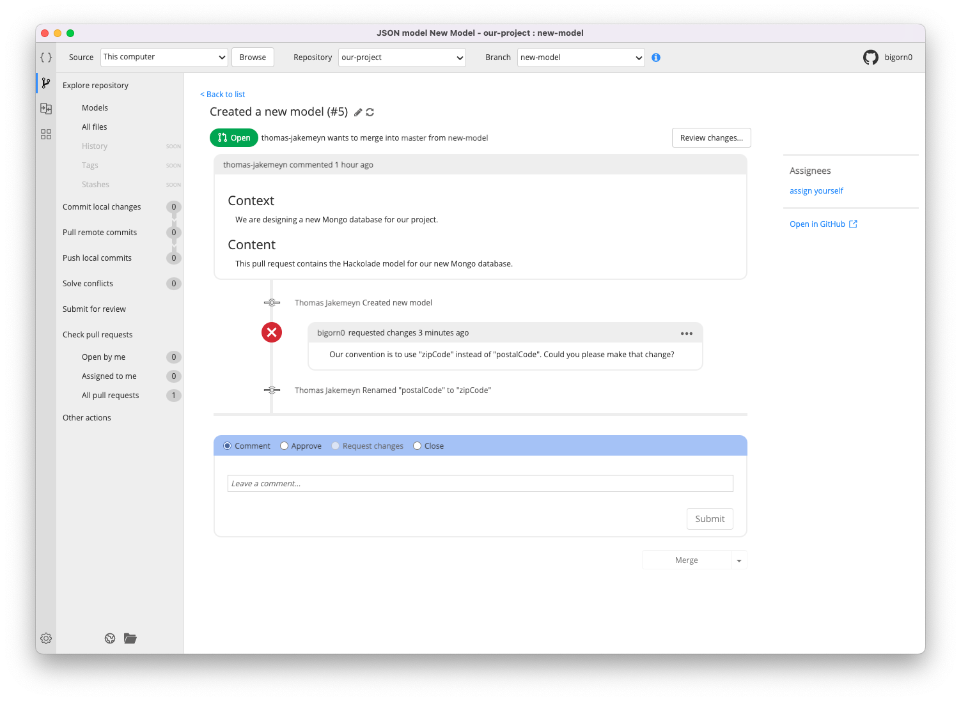Open the Models section under Explore repository
The height and width of the screenshot is (701, 961).
coord(95,107)
